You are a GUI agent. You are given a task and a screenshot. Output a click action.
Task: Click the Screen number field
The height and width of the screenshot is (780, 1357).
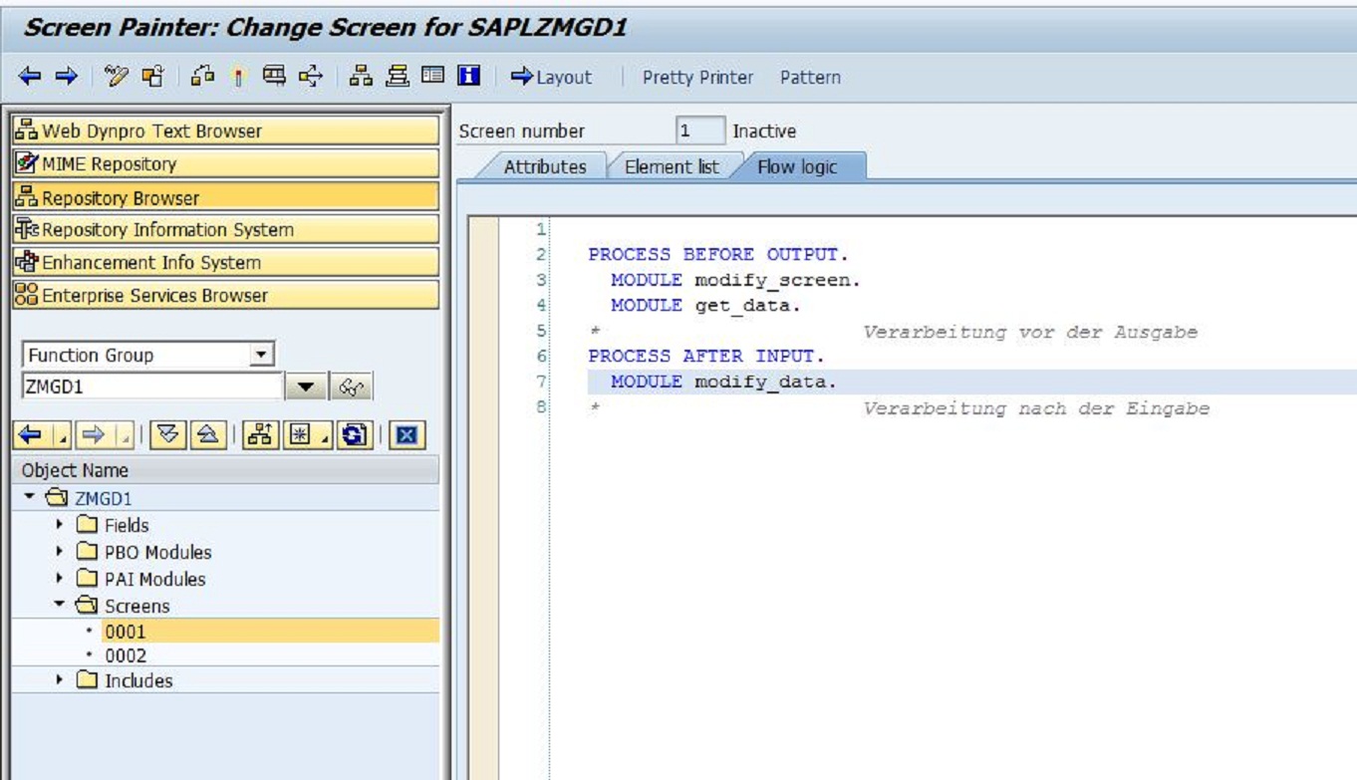pos(699,130)
